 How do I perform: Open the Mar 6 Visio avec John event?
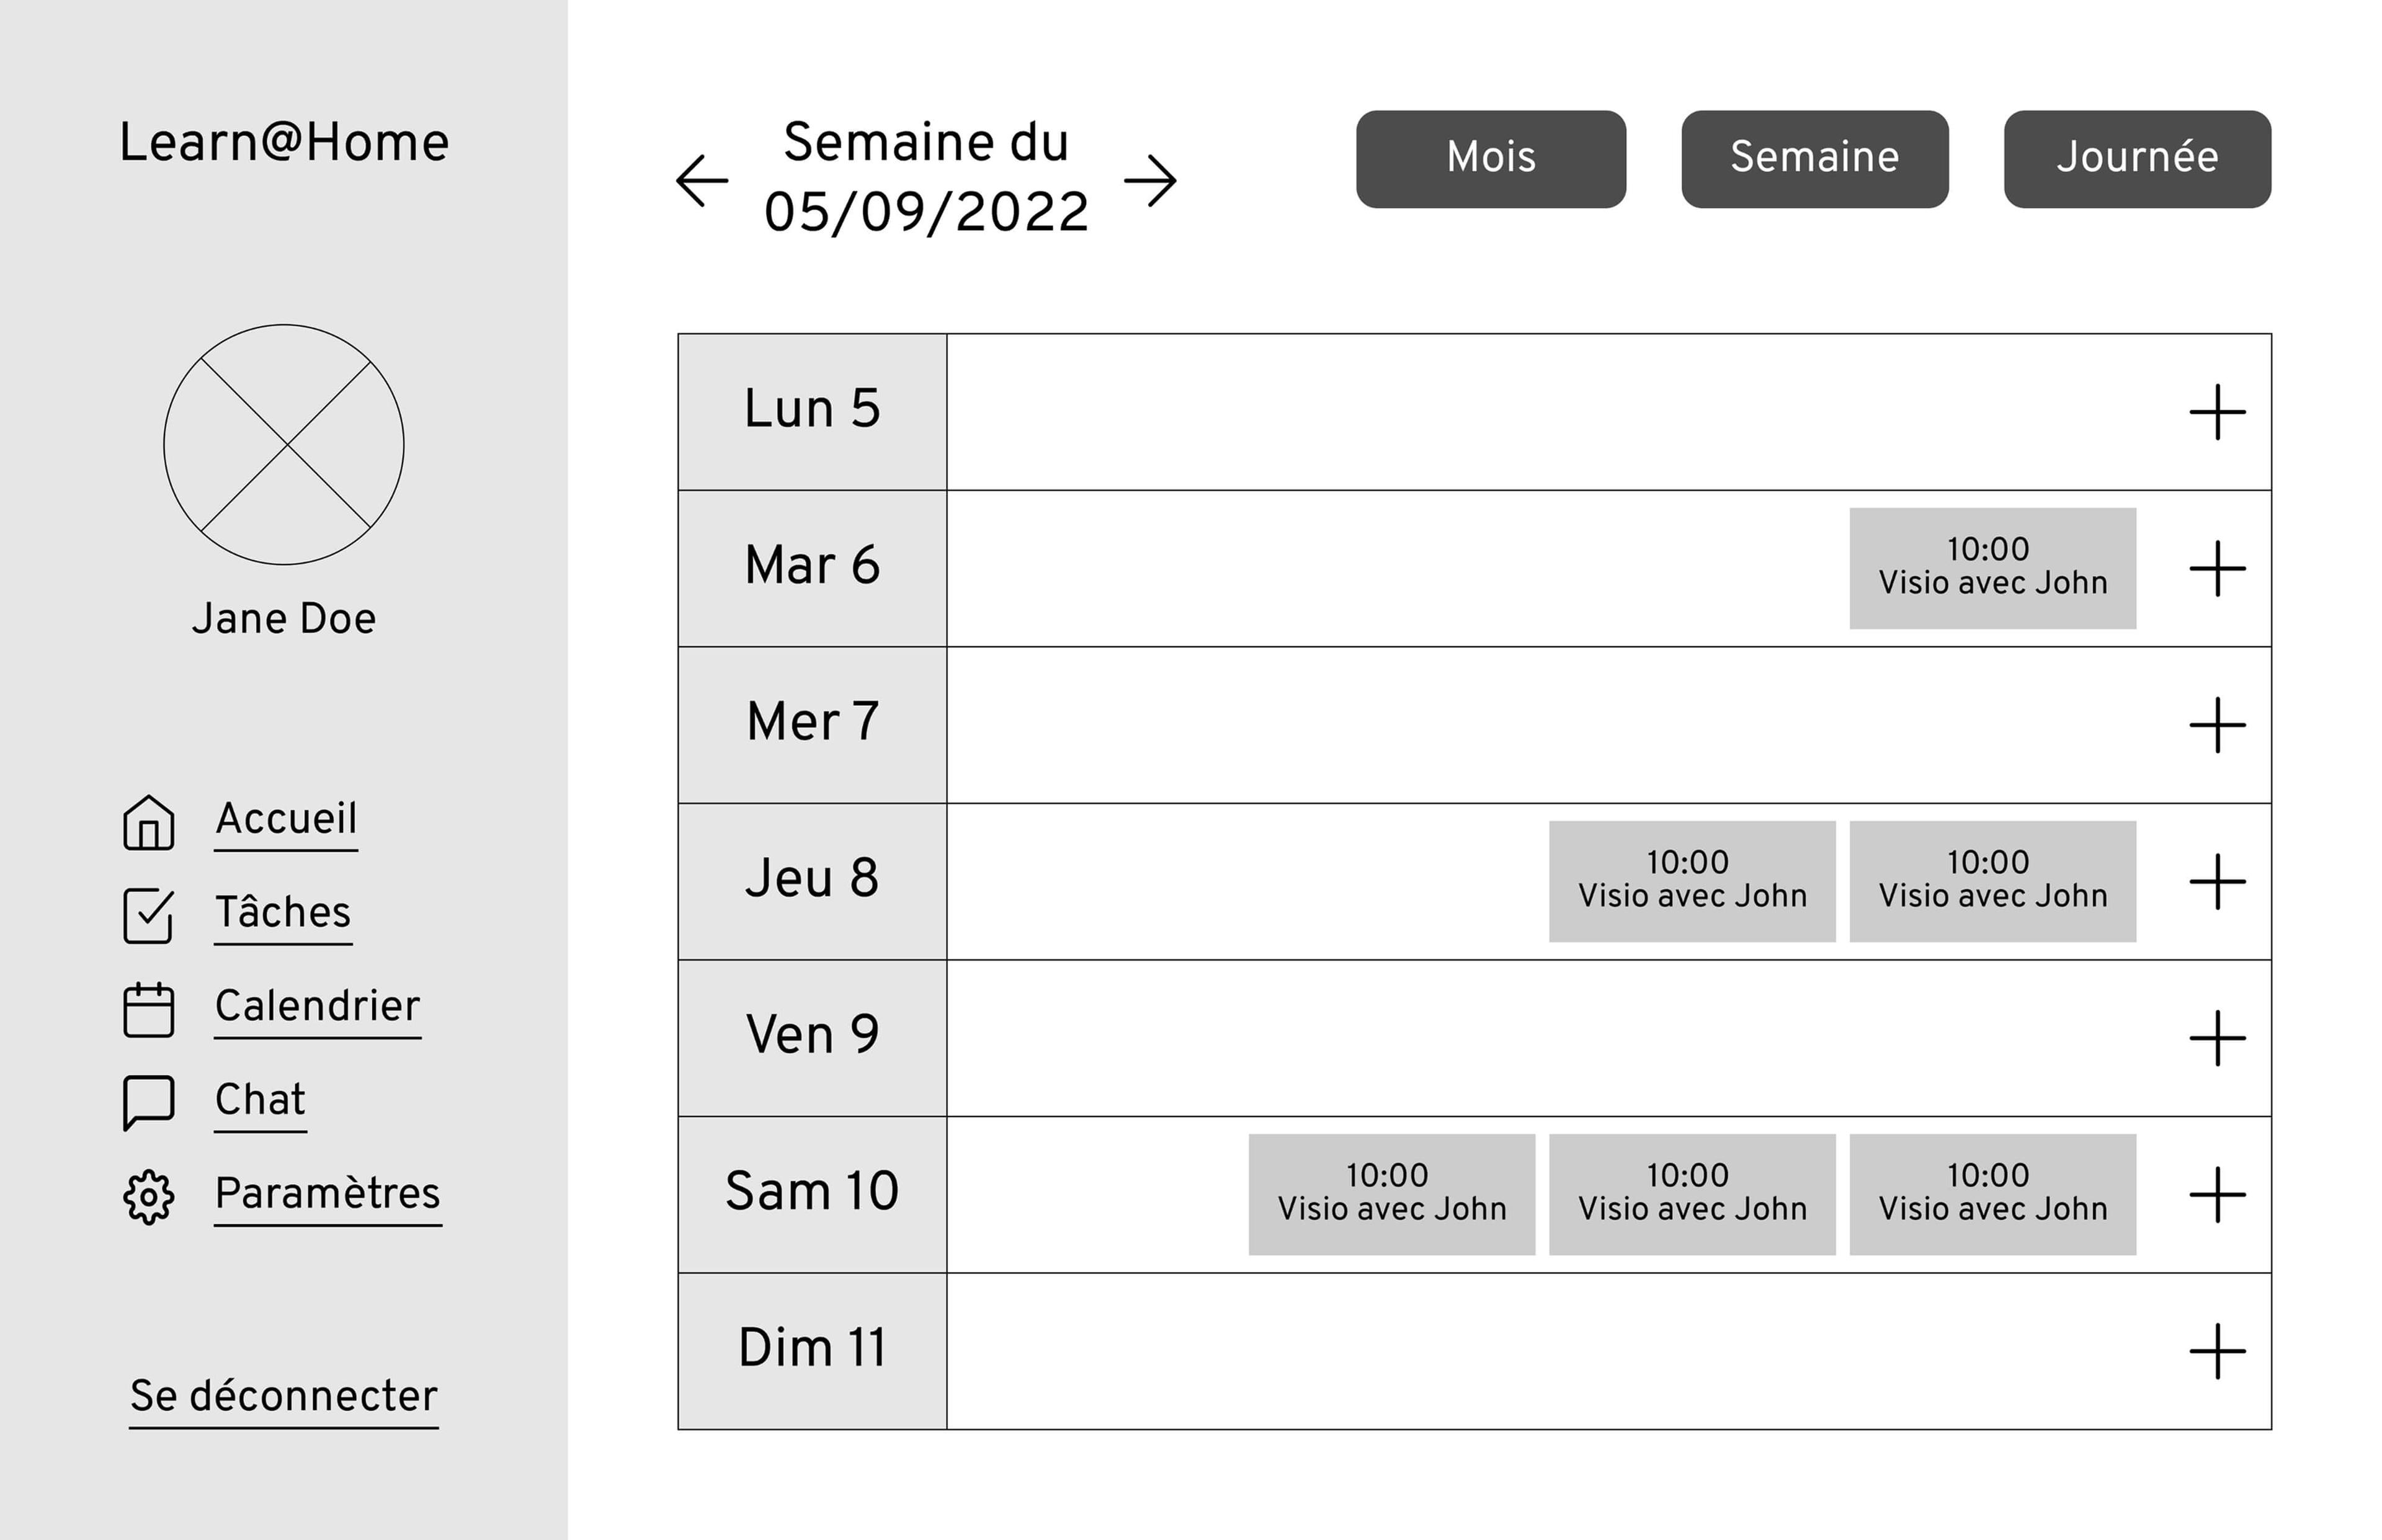click(x=1992, y=568)
